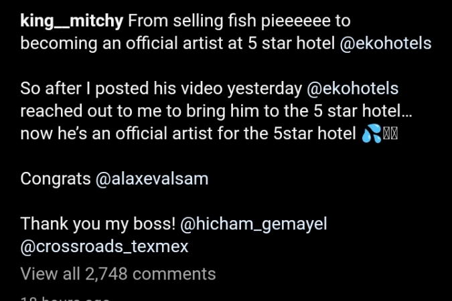Click the water droplets emoji

tap(371, 134)
